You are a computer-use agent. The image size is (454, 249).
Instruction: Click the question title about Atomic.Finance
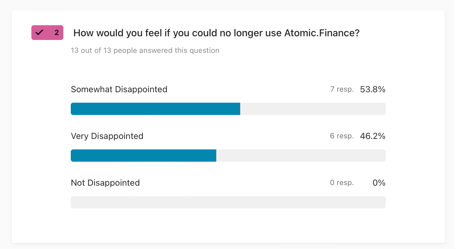217,33
